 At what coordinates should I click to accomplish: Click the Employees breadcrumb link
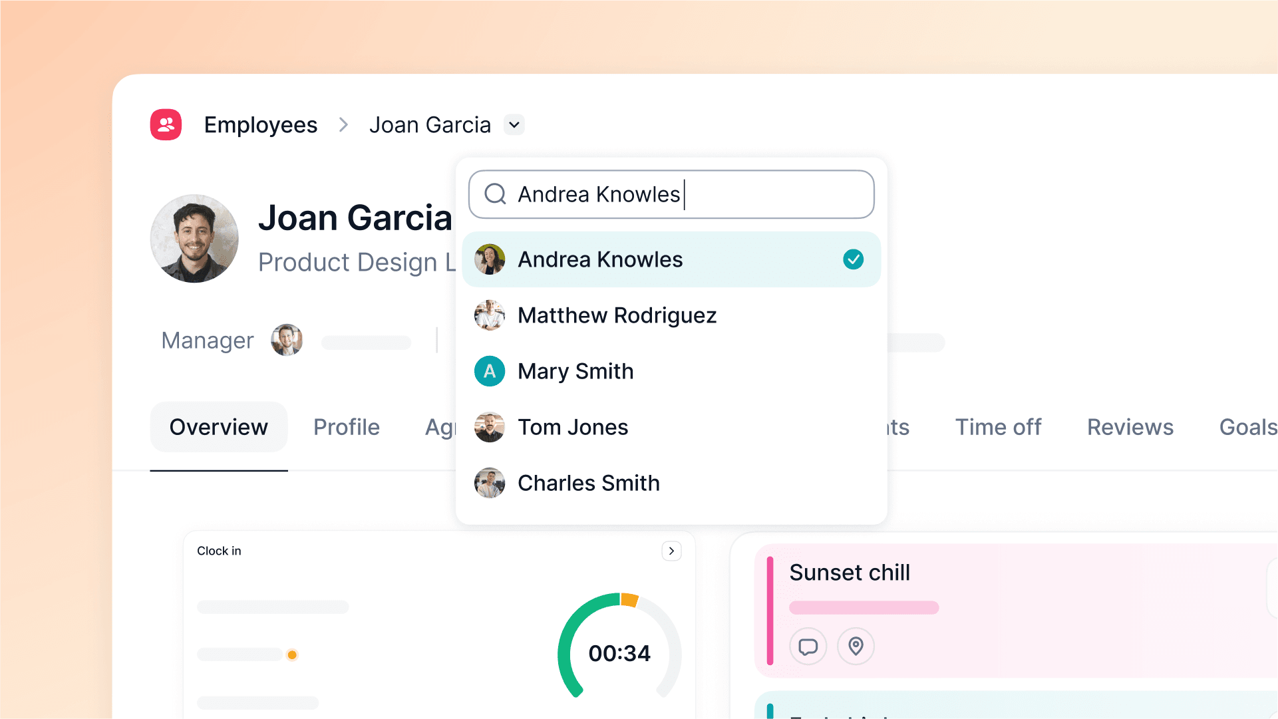(x=260, y=124)
